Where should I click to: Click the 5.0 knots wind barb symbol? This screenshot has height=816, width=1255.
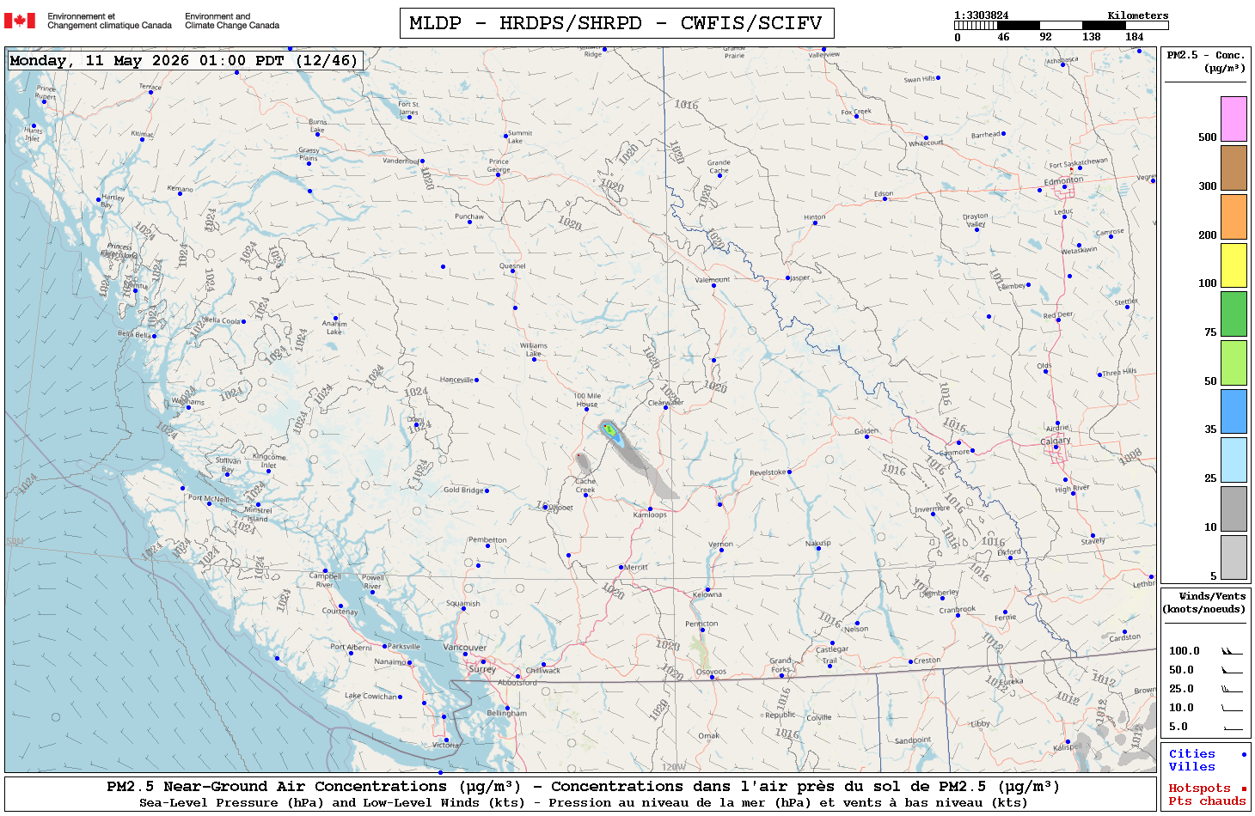coord(1232,727)
